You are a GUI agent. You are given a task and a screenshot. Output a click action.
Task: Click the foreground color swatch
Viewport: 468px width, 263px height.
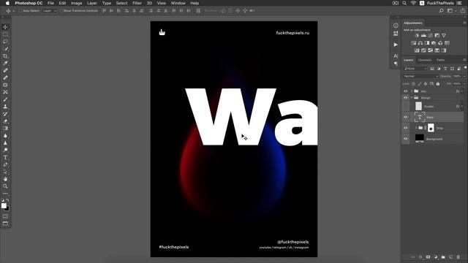point(4,205)
